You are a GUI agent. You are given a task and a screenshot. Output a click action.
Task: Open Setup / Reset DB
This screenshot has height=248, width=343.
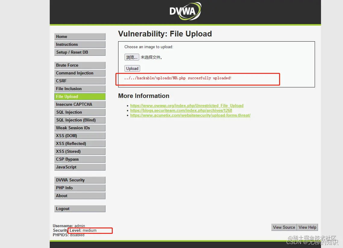tap(80, 52)
